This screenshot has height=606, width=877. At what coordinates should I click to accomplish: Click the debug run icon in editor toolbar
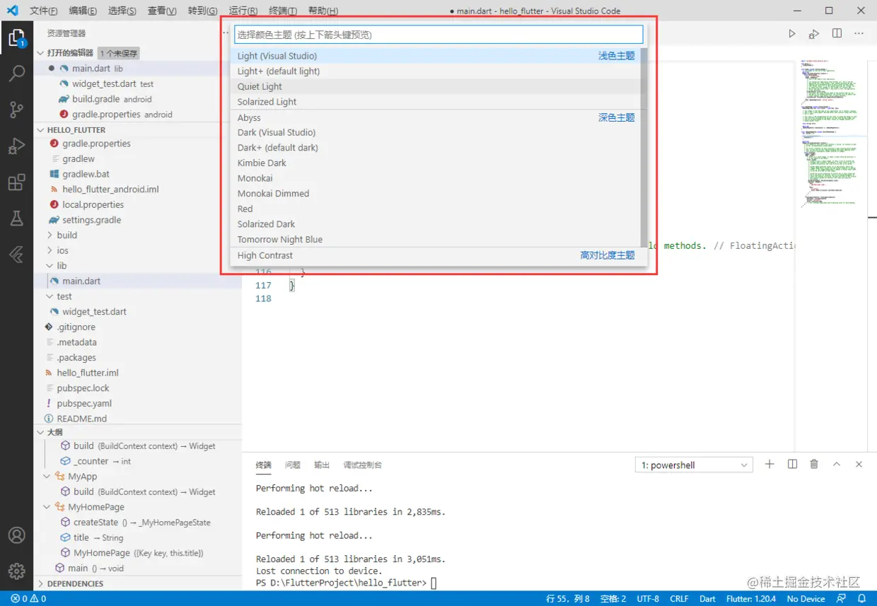(x=814, y=33)
